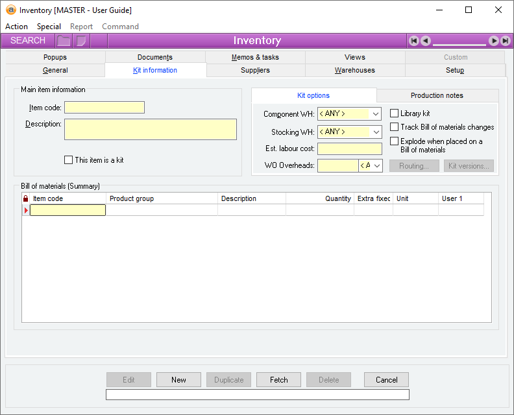Click the application logo in title bar
514x415 pixels.
pyautogui.click(x=10, y=10)
